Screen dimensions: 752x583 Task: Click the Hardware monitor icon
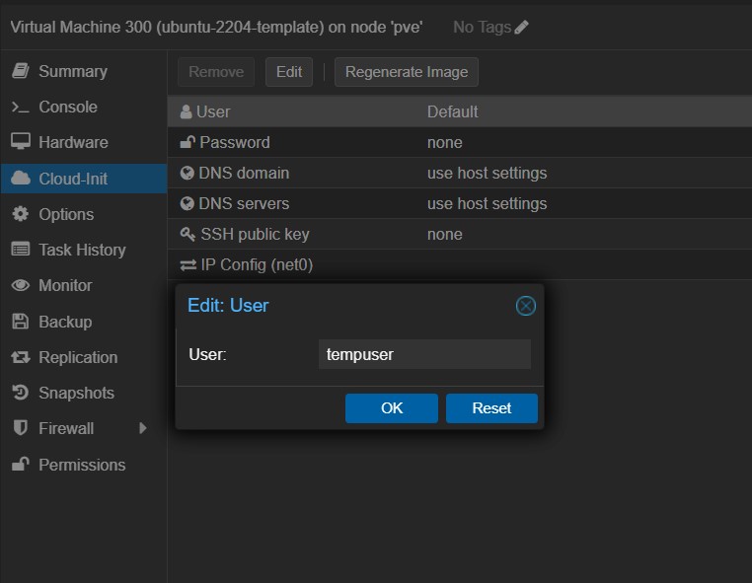point(20,142)
